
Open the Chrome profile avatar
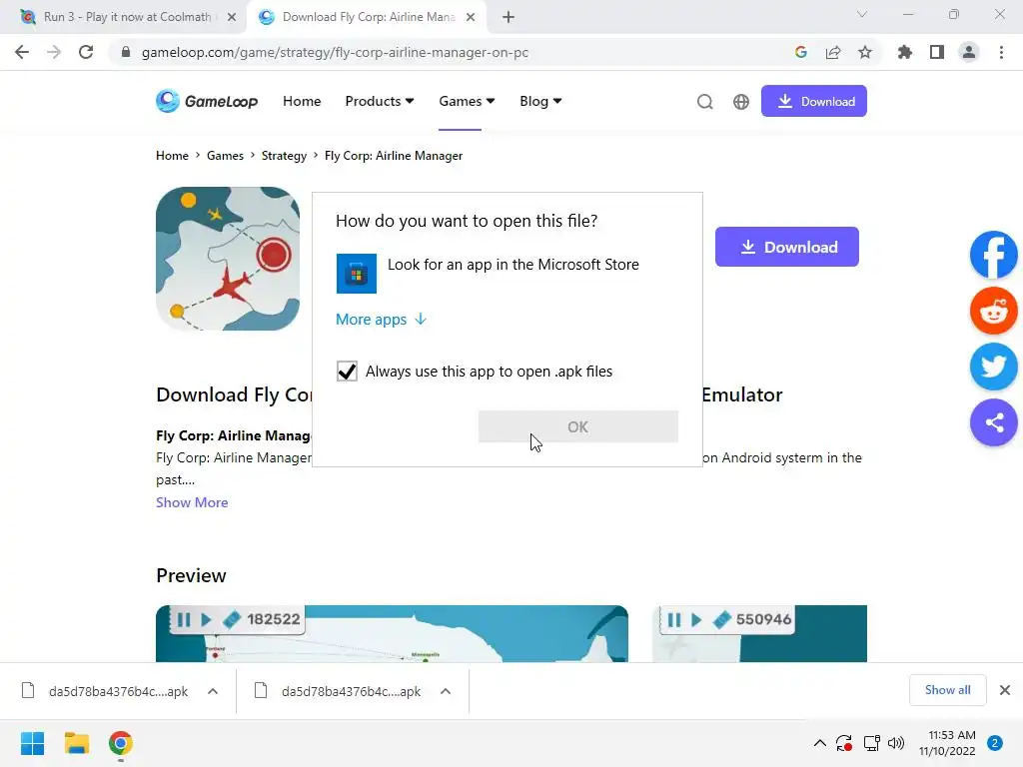click(x=969, y=52)
